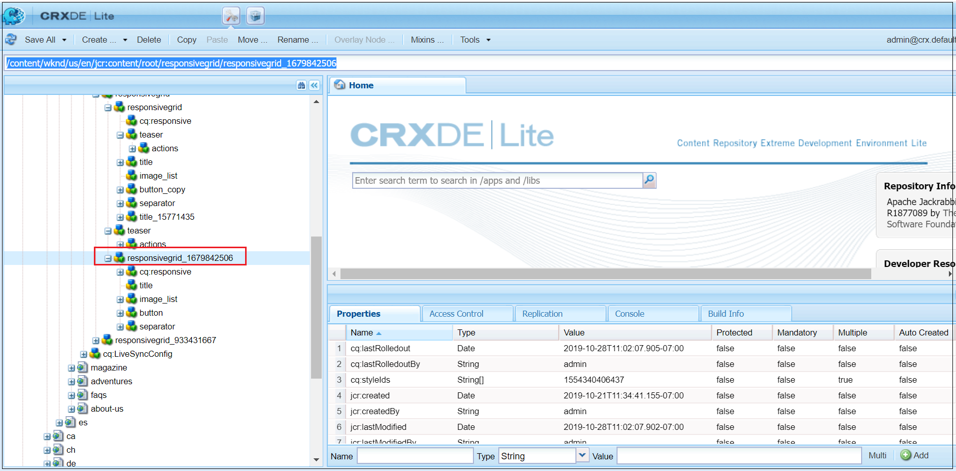Open the site admin tools icon
The width and height of the screenshot is (956, 471).
[231, 16]
